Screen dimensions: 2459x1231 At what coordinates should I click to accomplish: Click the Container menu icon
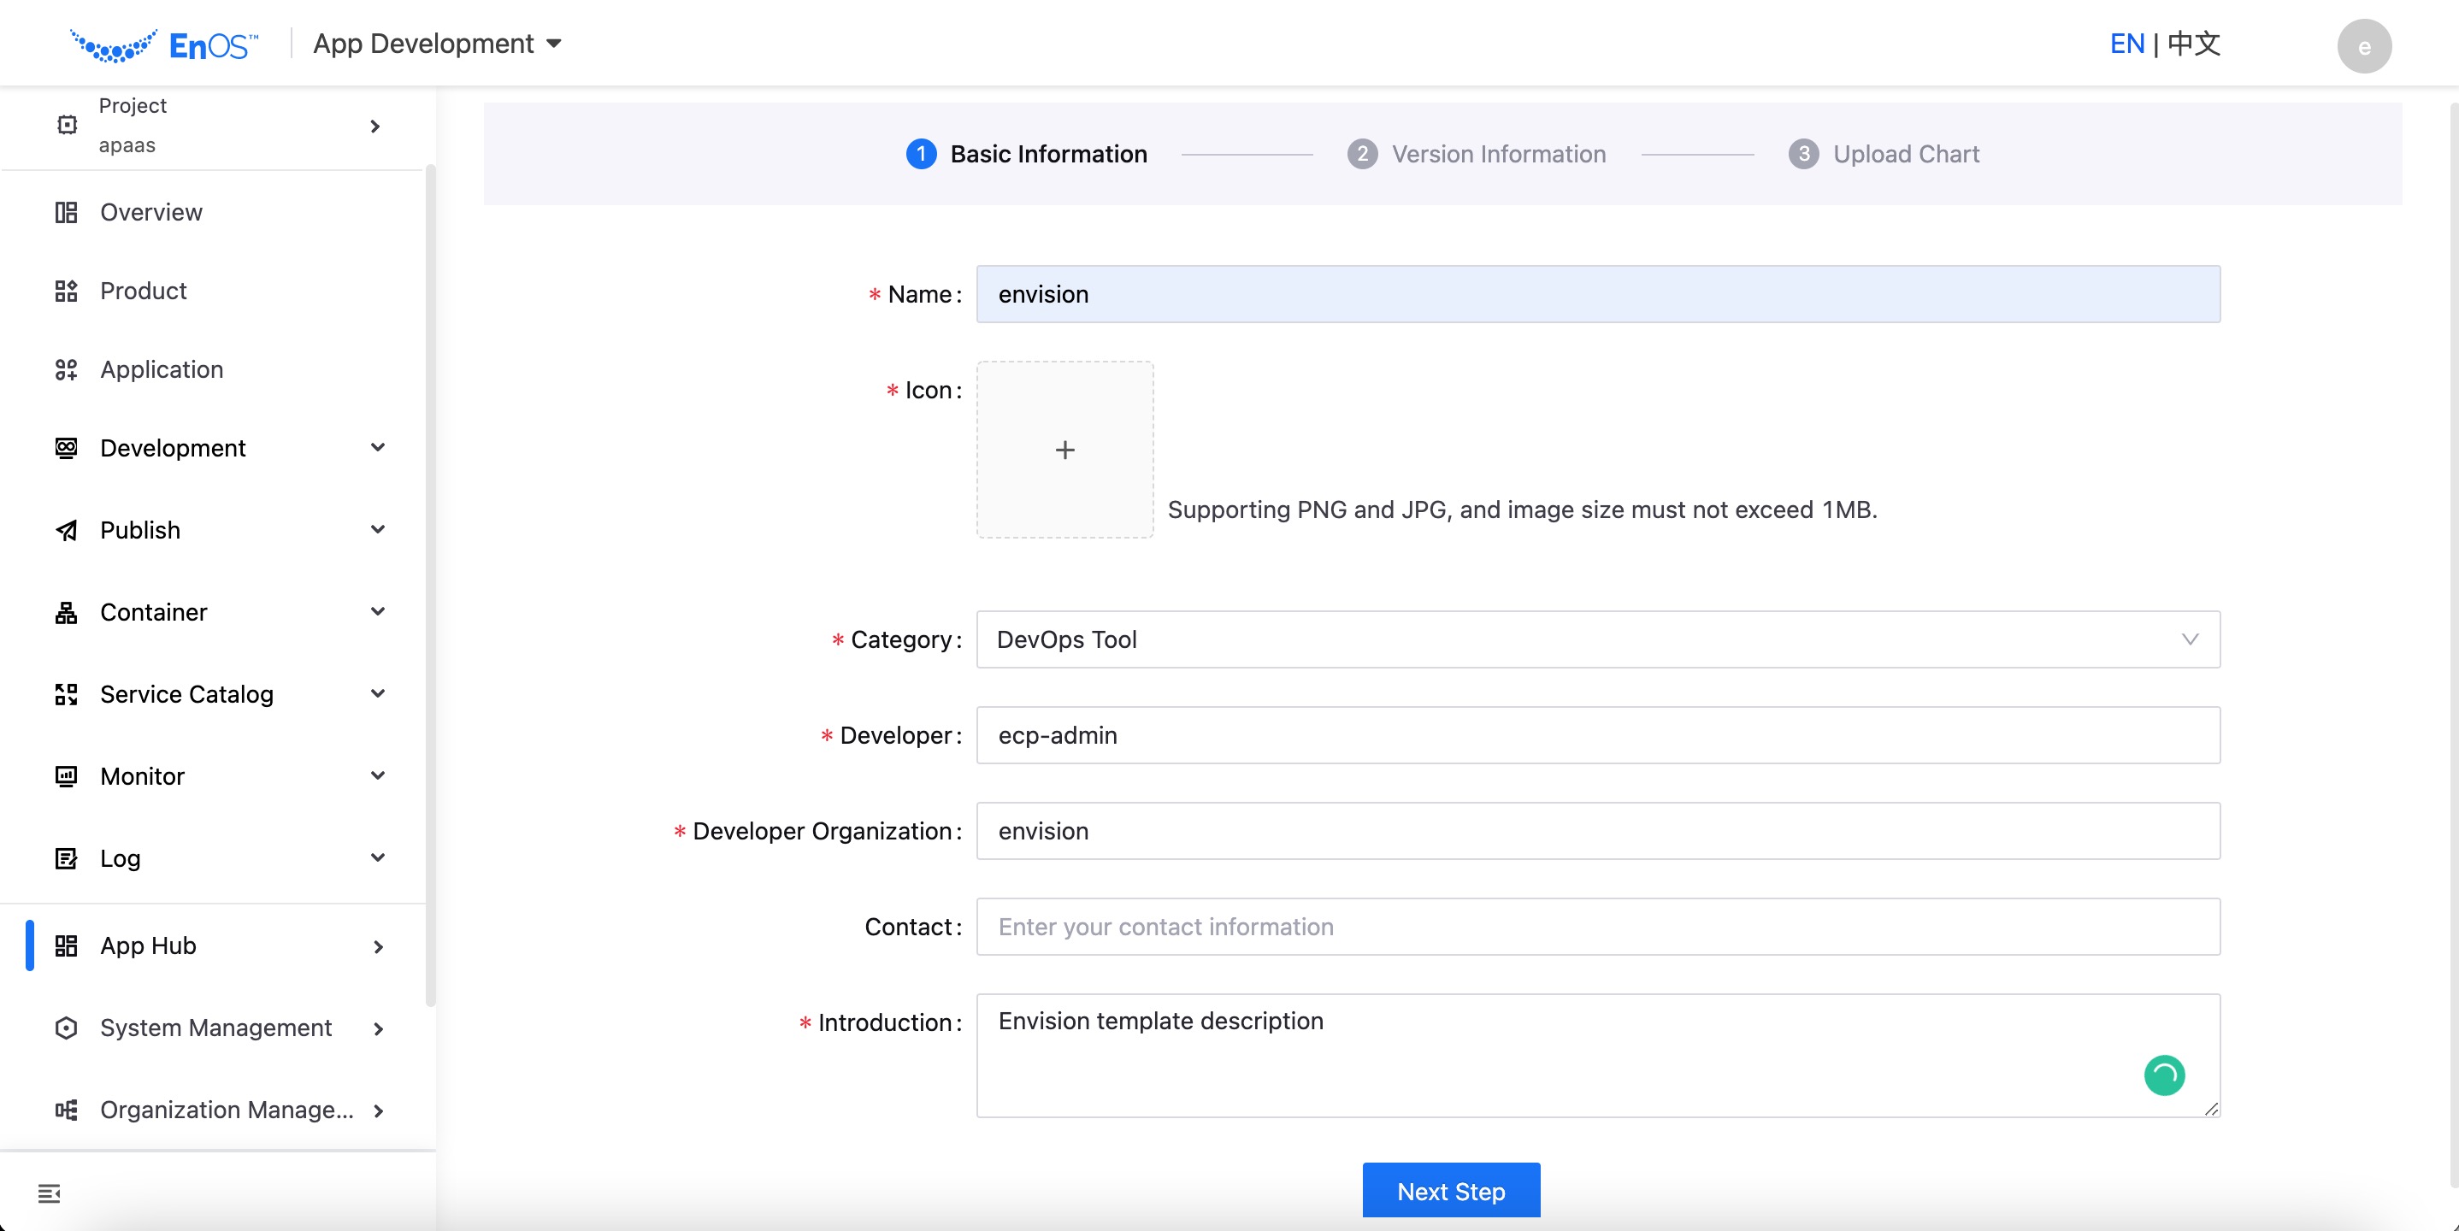click(x=66, y=612)
